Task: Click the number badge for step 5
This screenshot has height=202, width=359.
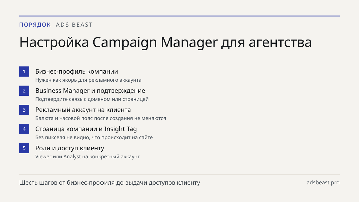Action: [24, 148]
